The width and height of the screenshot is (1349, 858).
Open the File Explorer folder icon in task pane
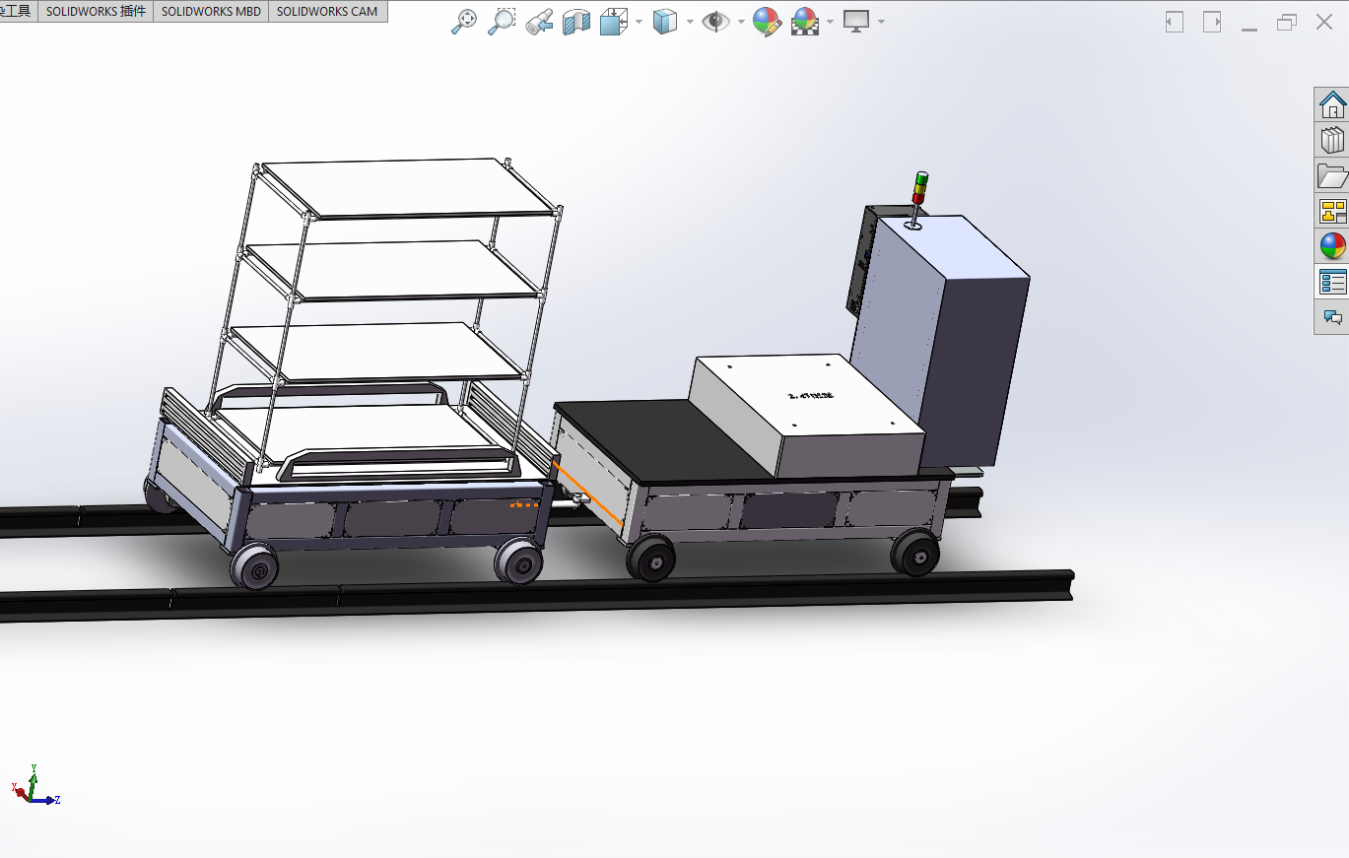point(1332,175)
